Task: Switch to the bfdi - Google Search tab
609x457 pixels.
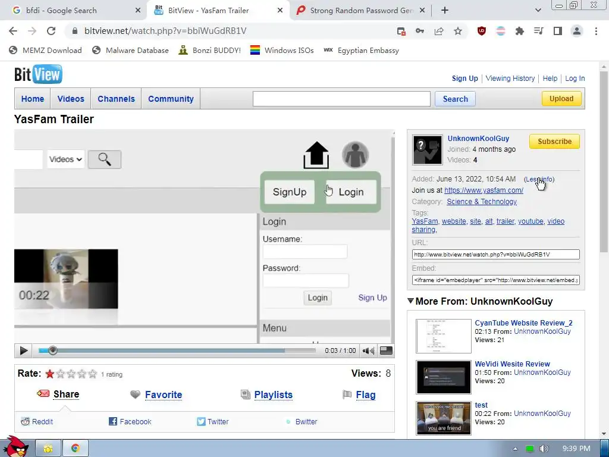Action: pos(74,11)
